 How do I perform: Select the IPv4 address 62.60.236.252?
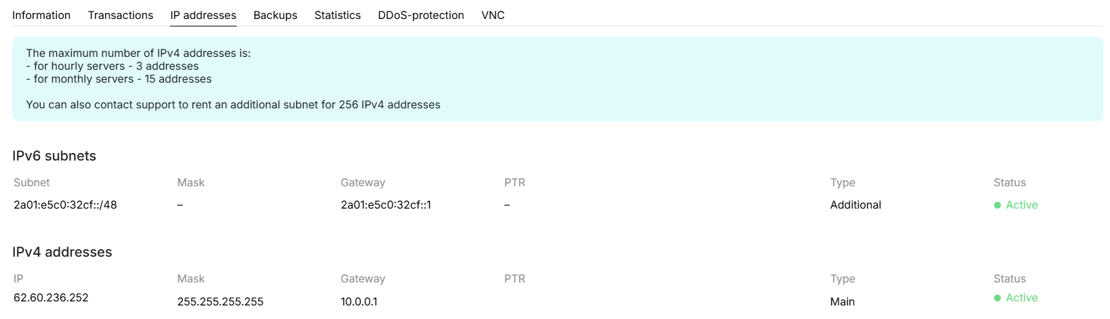51,297
